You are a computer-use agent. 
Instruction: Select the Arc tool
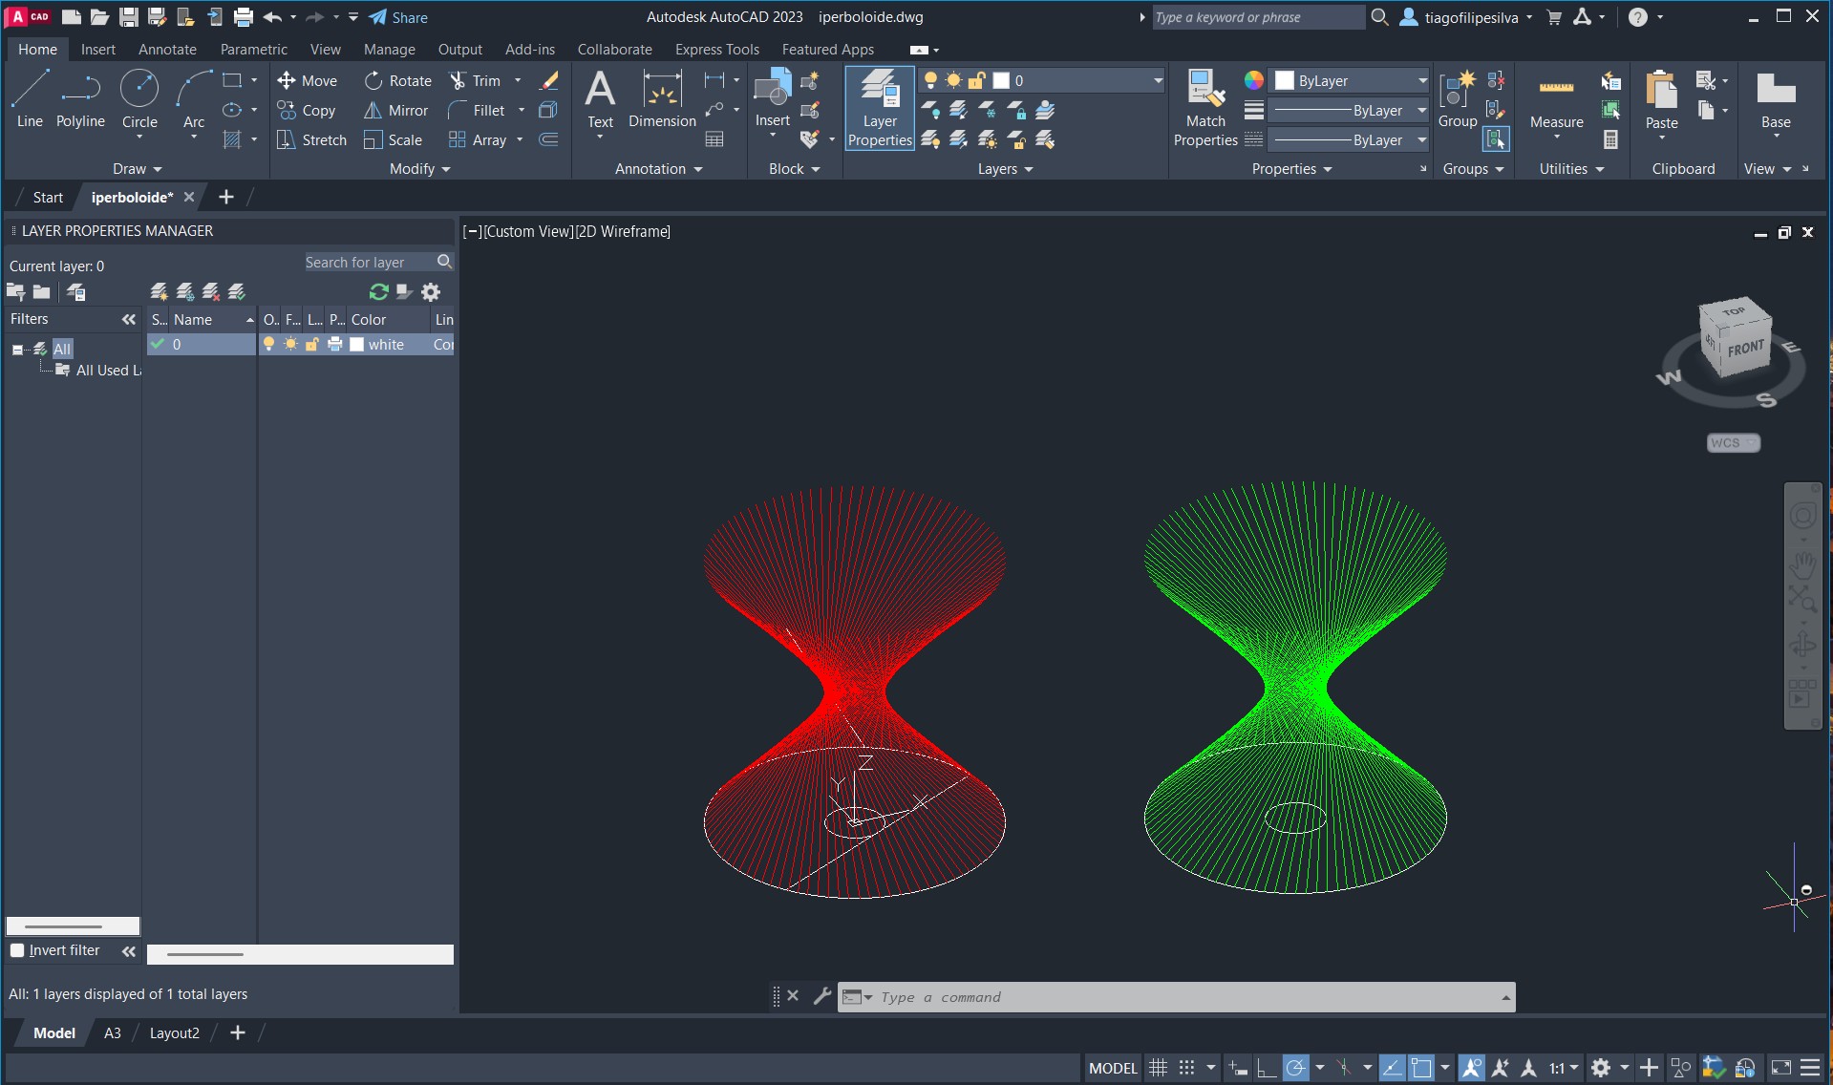[x=194, y=98]
